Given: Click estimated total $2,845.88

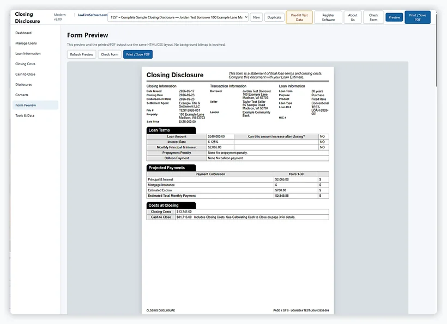Looking at the screenshot, I should click(282, 196).
